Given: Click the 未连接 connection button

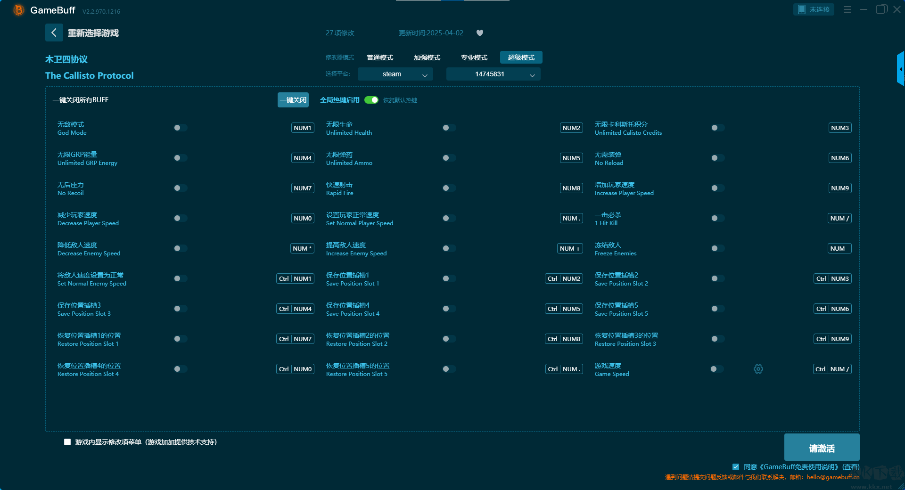Looking at the screenshot, I should (x=814, y=9).
